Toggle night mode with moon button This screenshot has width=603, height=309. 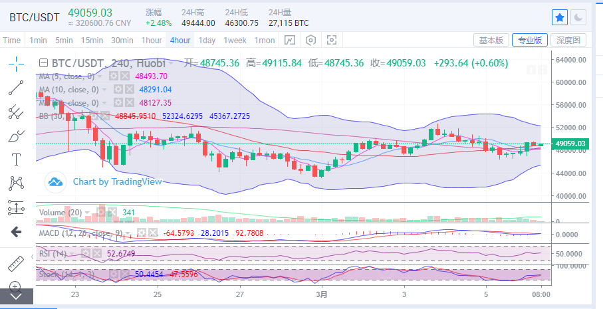(x=578, y=18)
